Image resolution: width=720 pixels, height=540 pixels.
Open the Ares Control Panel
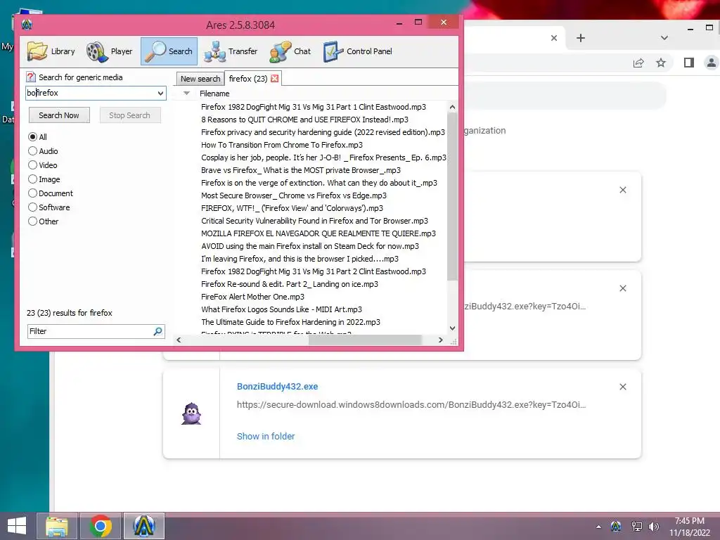(358, 51)
